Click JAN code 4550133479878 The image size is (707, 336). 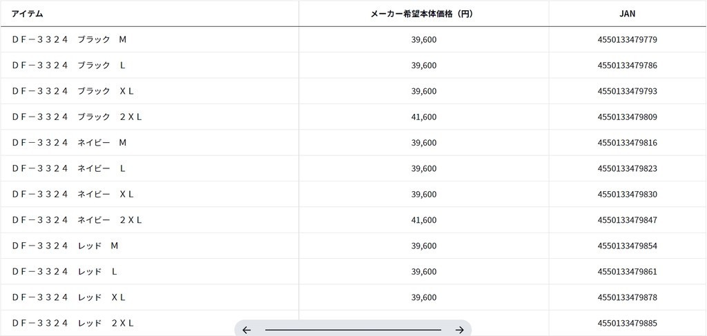coord(627,297)
